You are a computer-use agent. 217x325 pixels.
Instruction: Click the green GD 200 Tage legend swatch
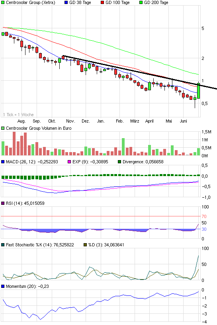(x=141, y=3)
